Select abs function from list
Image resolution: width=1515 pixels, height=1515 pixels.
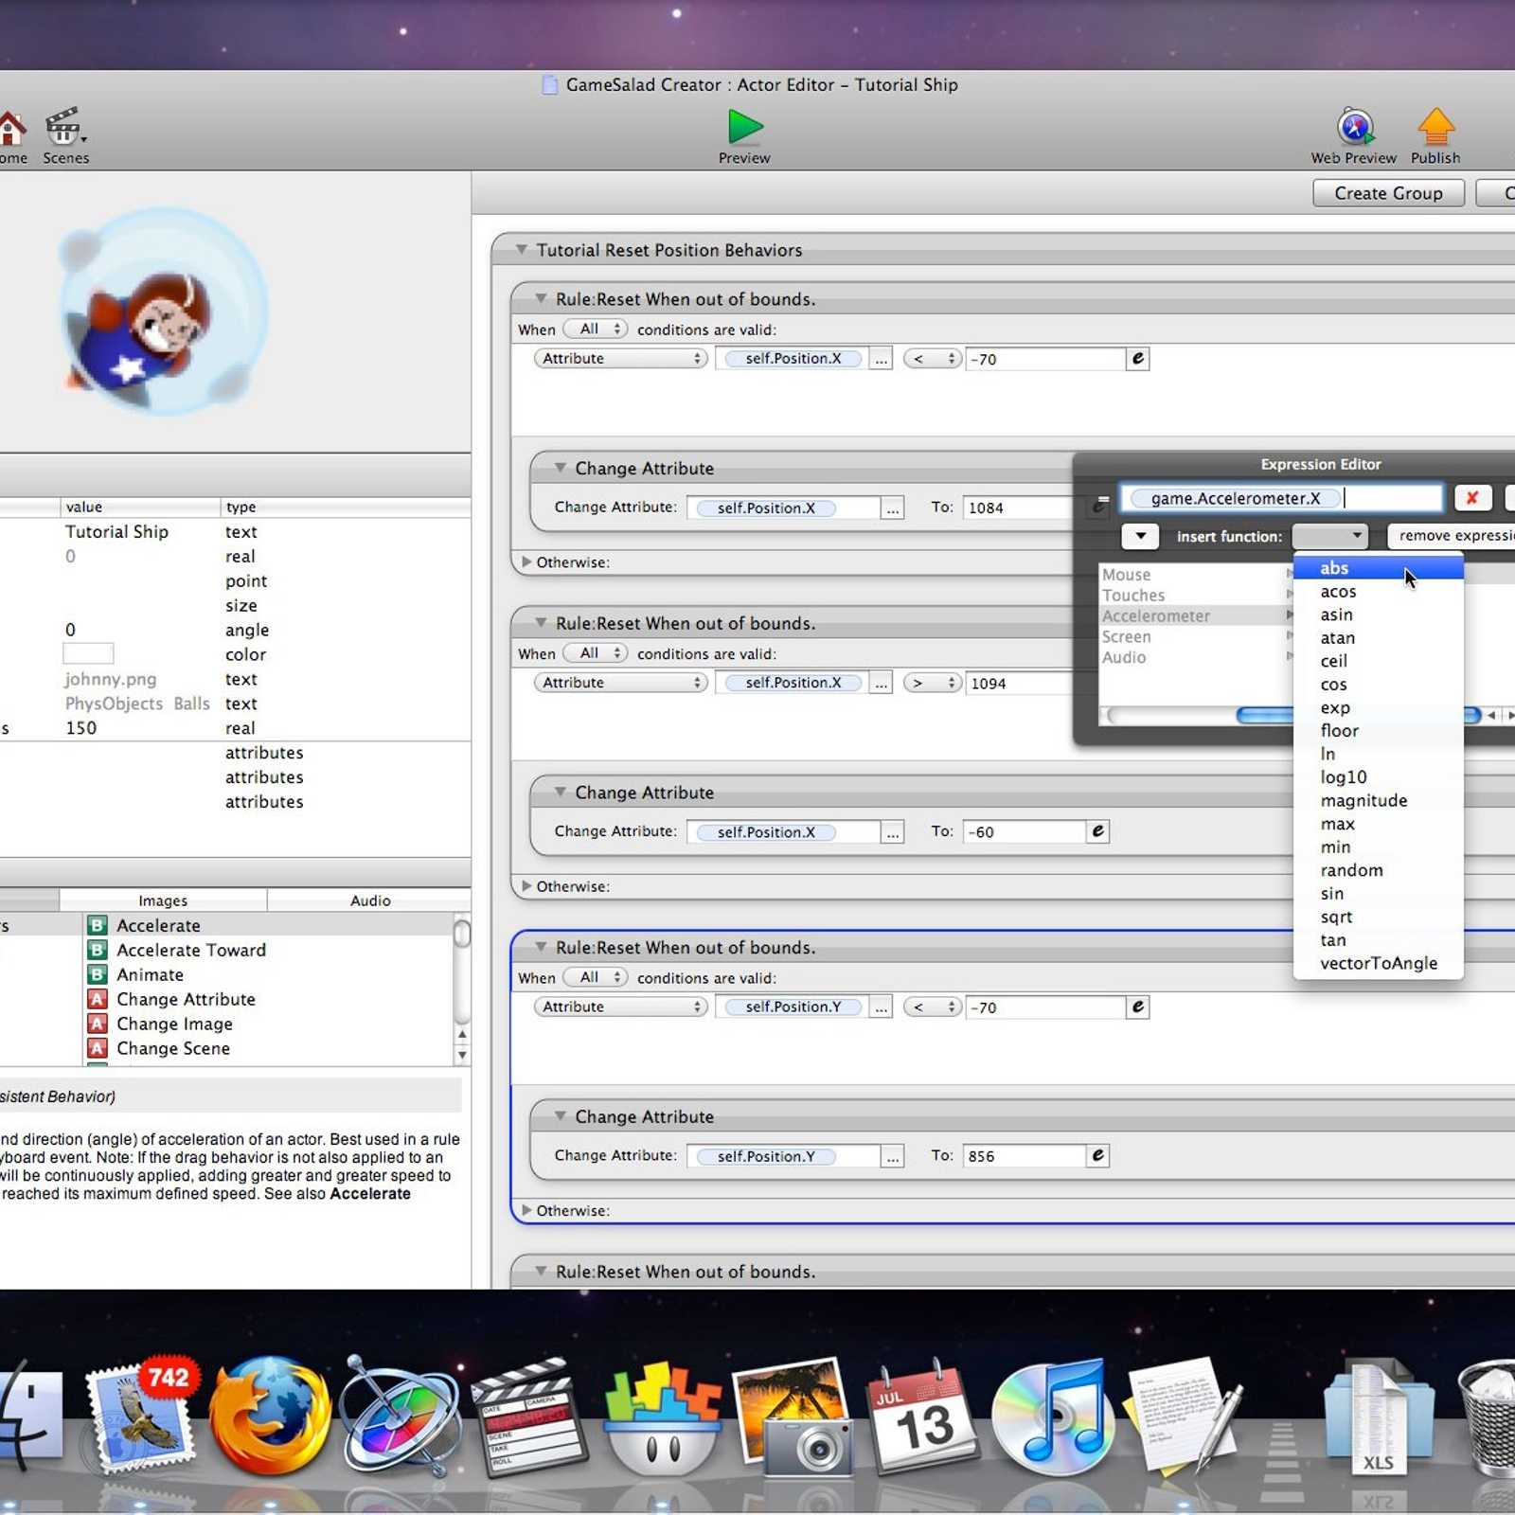[1378, 568]
